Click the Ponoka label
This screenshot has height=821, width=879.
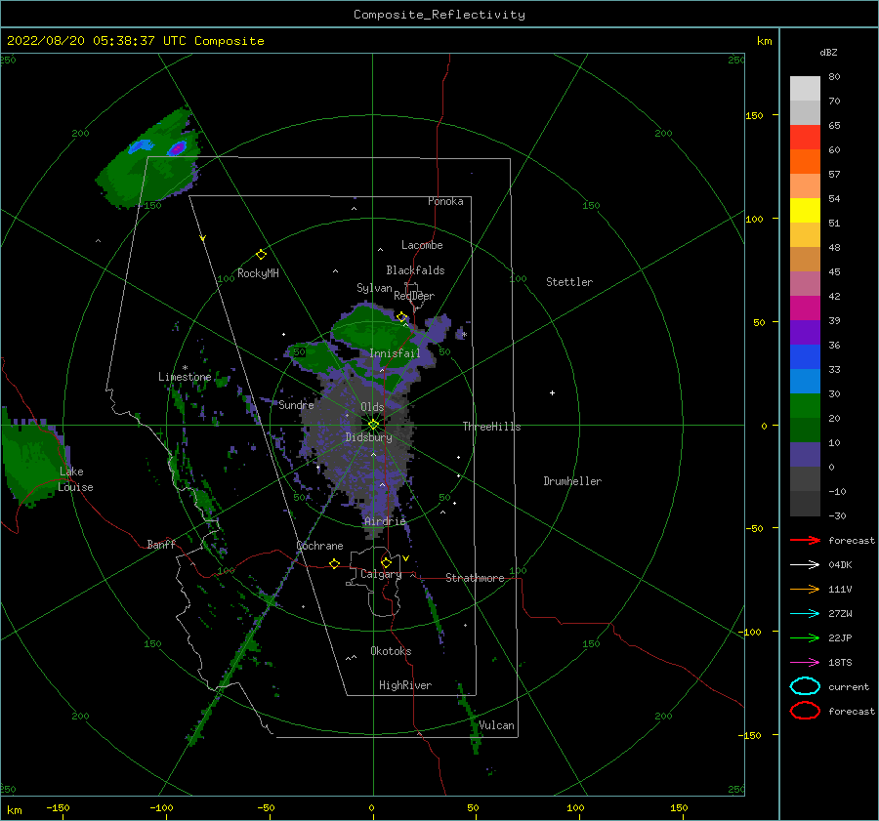pos(445,201)
